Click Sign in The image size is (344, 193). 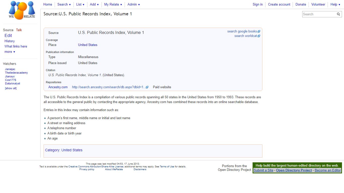click(258, 4)
